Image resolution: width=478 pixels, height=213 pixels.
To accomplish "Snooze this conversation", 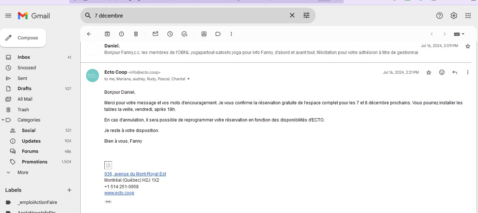I will point(170,34).
